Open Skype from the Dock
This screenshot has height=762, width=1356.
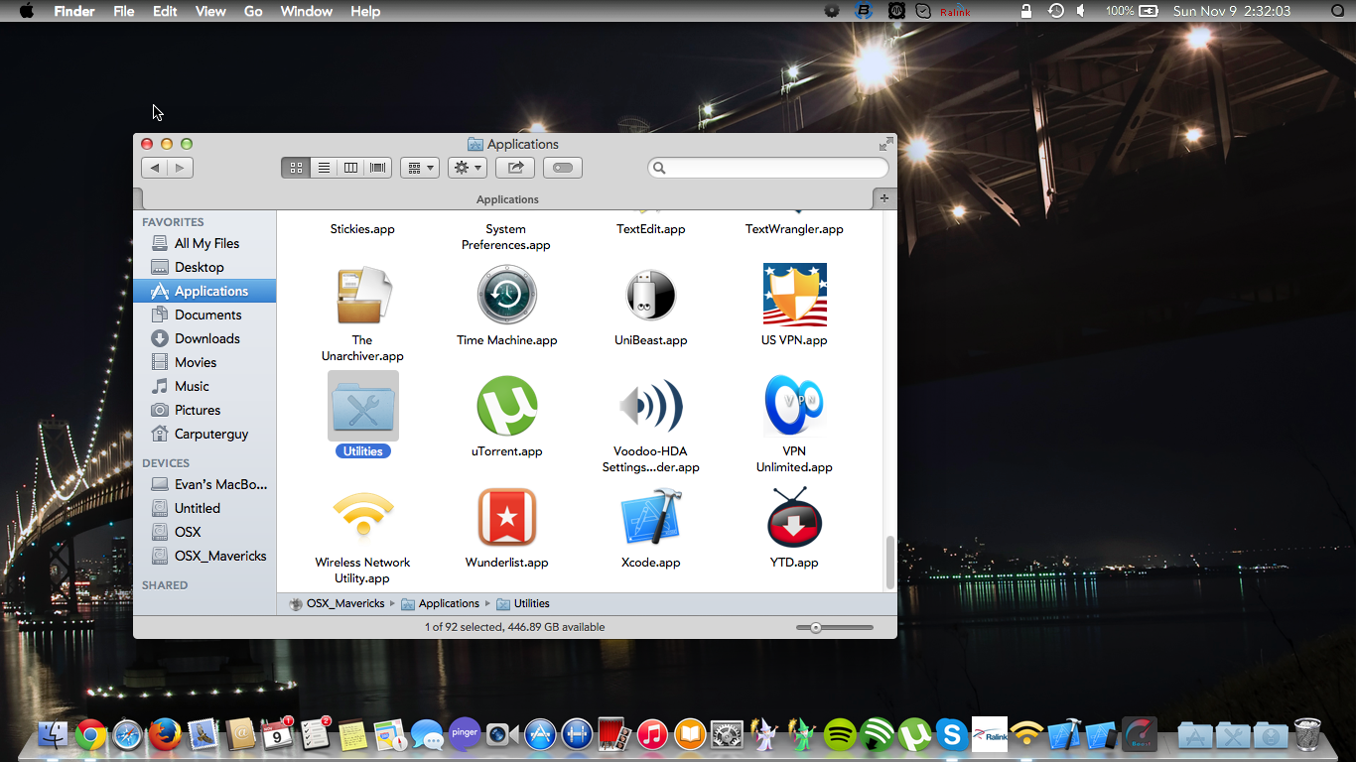(x=952, y=735)
